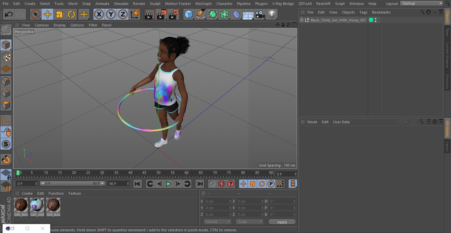Toggle coordinate system icon
Viewport: 451px width, 233px height.
[x=135, y=15]
